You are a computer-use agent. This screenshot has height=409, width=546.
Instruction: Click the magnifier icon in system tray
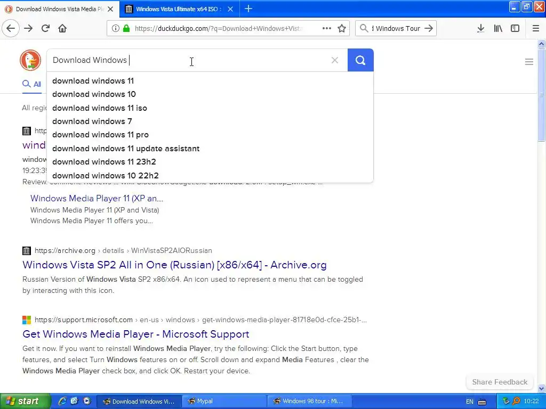pos(516,402)
